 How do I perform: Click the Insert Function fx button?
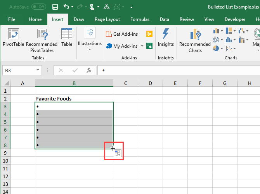pos(88,70)
